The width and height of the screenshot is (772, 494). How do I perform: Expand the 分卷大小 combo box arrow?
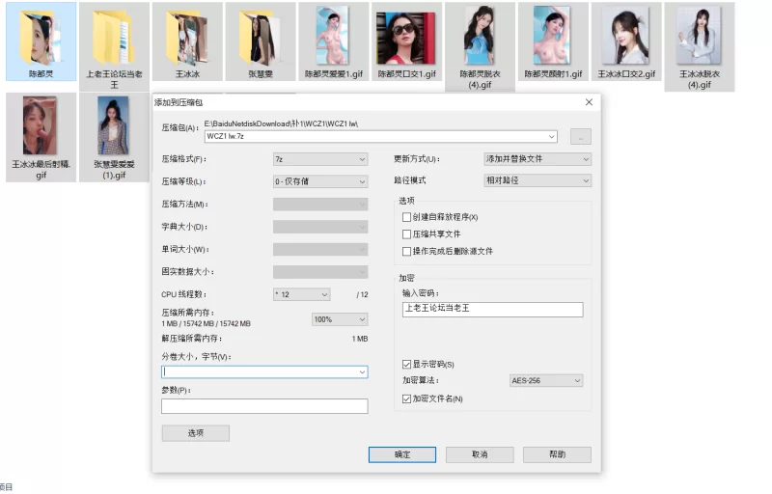[362, 371]
